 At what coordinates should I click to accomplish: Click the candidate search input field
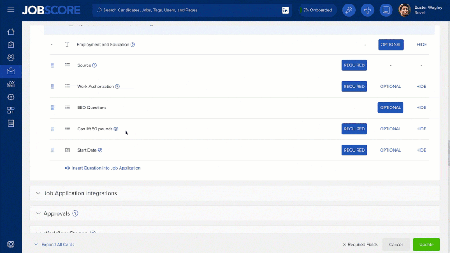coord(189,10)
